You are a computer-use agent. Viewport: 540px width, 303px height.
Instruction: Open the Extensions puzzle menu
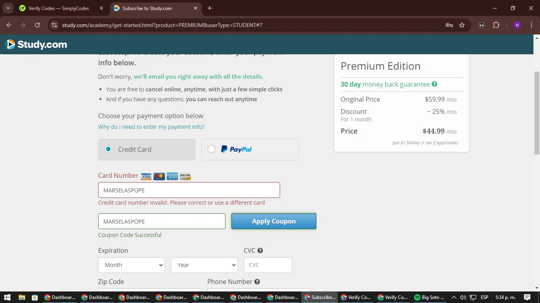tap(496, 25)
